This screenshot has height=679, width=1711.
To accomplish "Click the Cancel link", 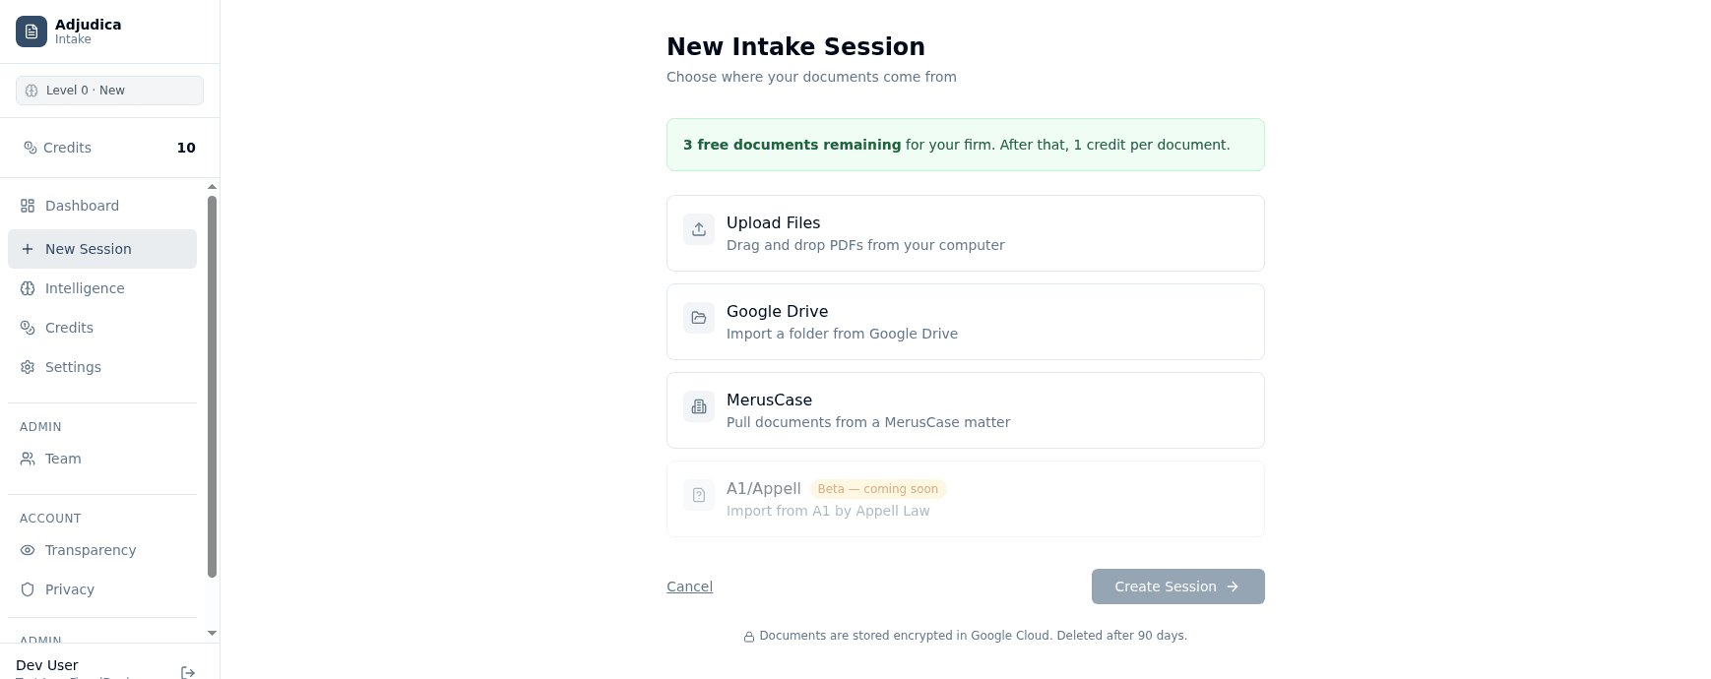I will pyautogui.click(x=689, y=586).
